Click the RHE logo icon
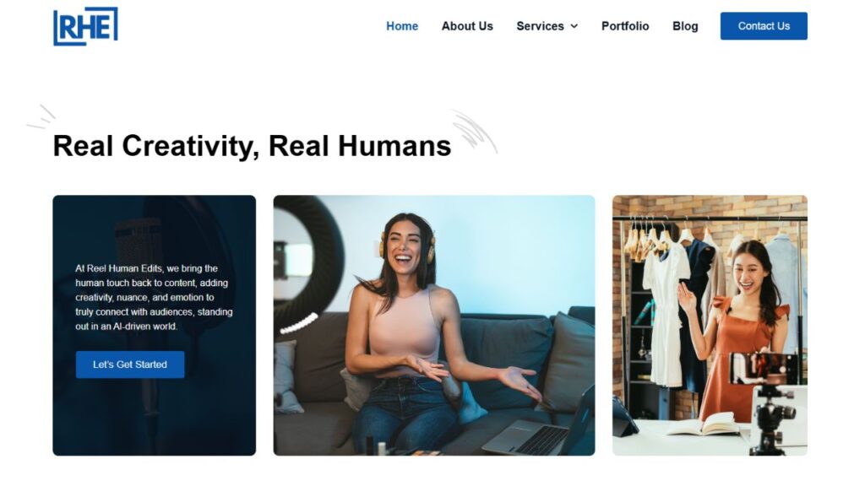Image resolution: width=865 pixels, height=486 pixels. [x=85, y=26]
